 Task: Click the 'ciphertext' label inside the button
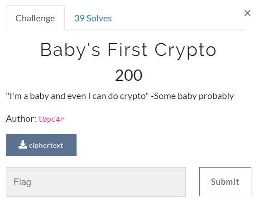[46, 145]
